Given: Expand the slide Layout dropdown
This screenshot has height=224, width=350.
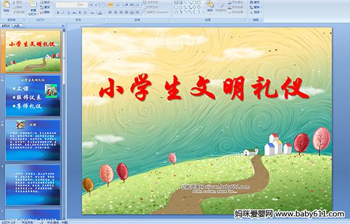Looking at the screenshot, I should (x=46, y=2).
